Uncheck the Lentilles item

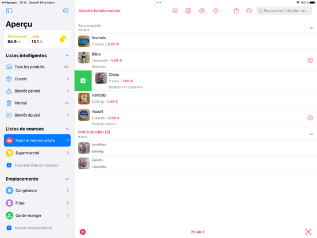pos(84,148)
